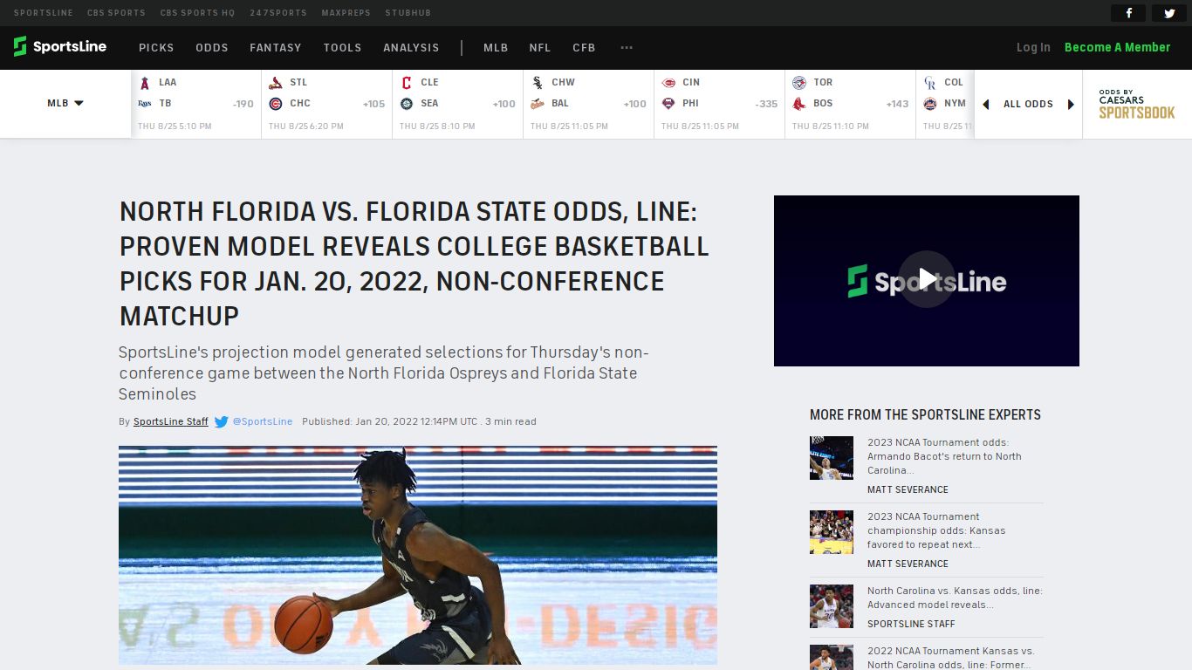Open 2022 NCAA Tournament Kansas article
Screen dimensions: 1192x670
pos(951,658)
